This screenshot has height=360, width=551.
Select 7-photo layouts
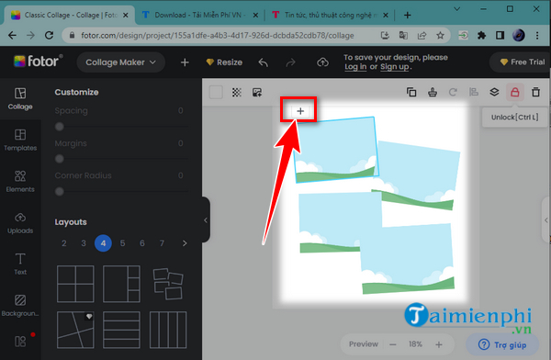click(162, 243)
